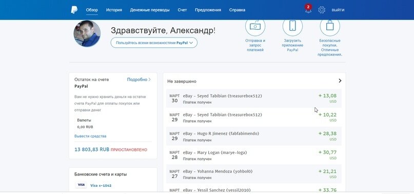Click the Visa card logo icon

[x=82, y=185]
